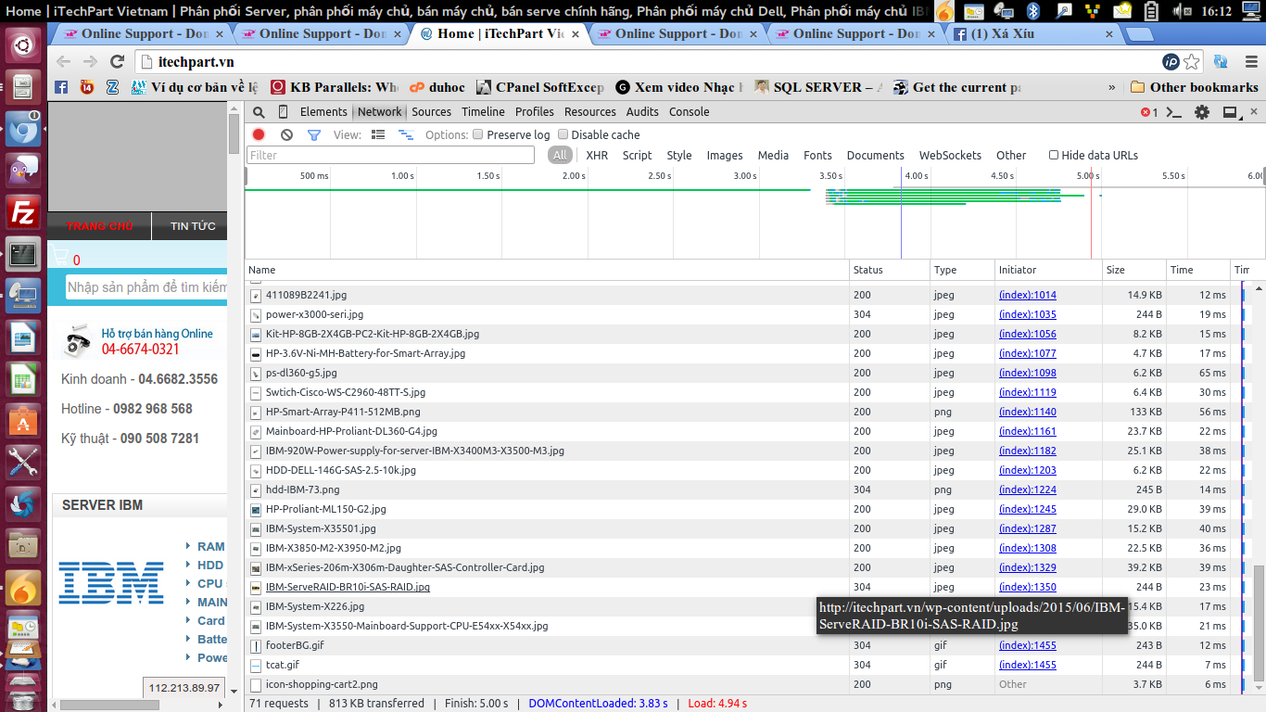Filter requests by WebSockets
Viewport: 1266px width, 712px height.
click(950, 155)
